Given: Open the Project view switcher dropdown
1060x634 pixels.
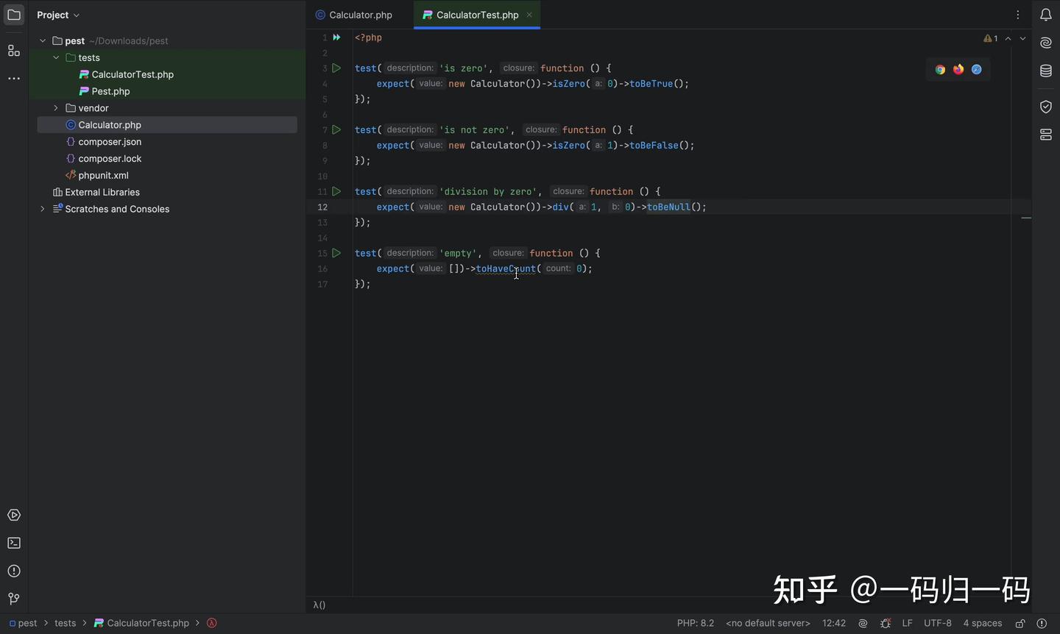Looking at the screenshot, I should (57, 15).
